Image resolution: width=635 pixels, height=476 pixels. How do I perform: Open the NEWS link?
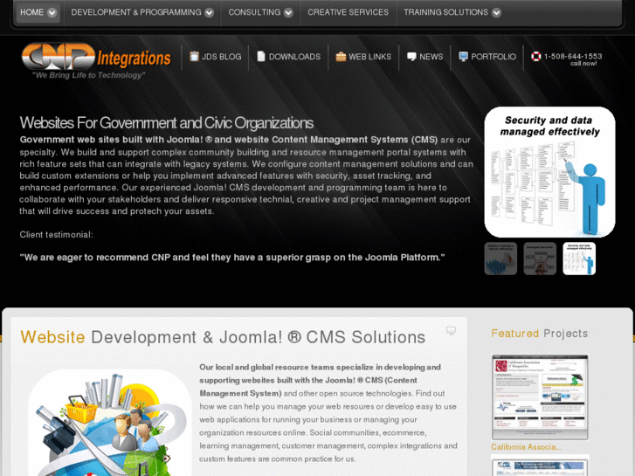(431, 57)
